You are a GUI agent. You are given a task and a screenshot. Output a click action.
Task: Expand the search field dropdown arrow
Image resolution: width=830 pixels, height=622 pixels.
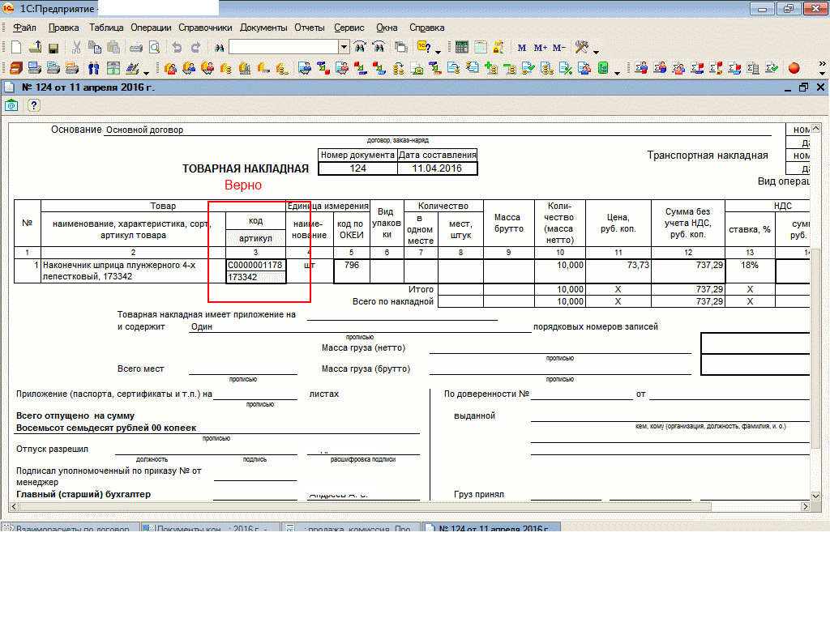tap(344, 48)
